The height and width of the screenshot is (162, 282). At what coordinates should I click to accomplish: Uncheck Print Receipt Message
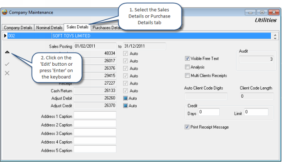[x=187, y=127]
